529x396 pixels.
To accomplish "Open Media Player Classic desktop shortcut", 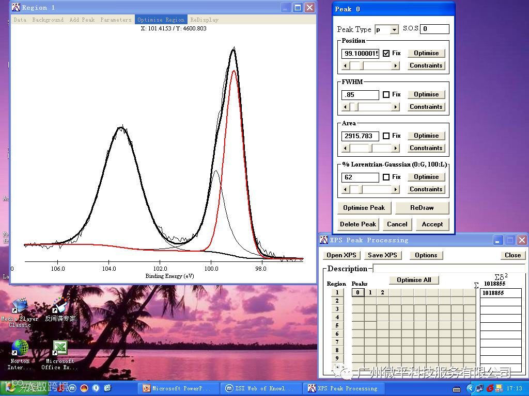I will tap(20, 312).
